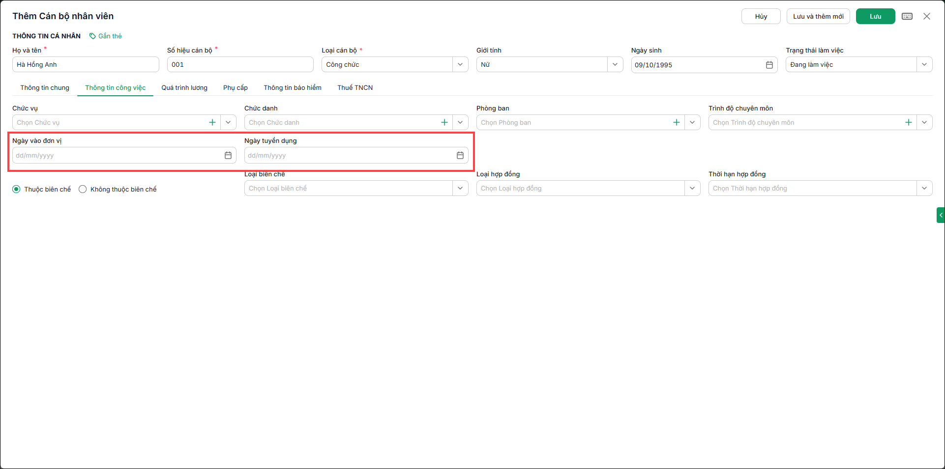Open the Phòng ban dropdown arrow

pos(692,122)
